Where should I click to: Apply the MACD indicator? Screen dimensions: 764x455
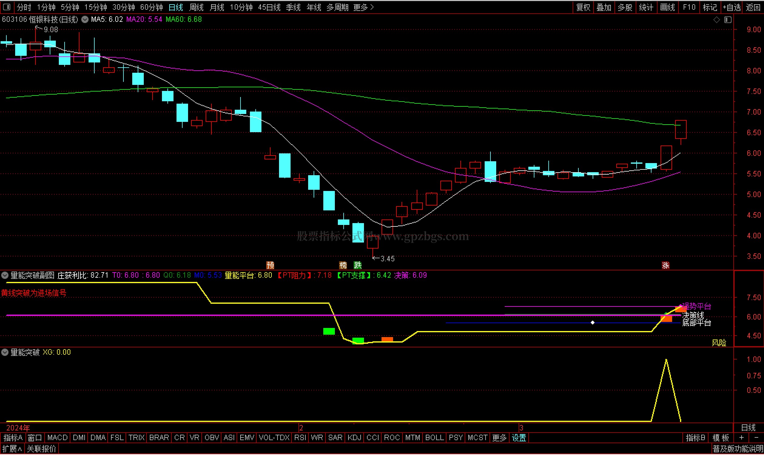(x=57, y=438)
